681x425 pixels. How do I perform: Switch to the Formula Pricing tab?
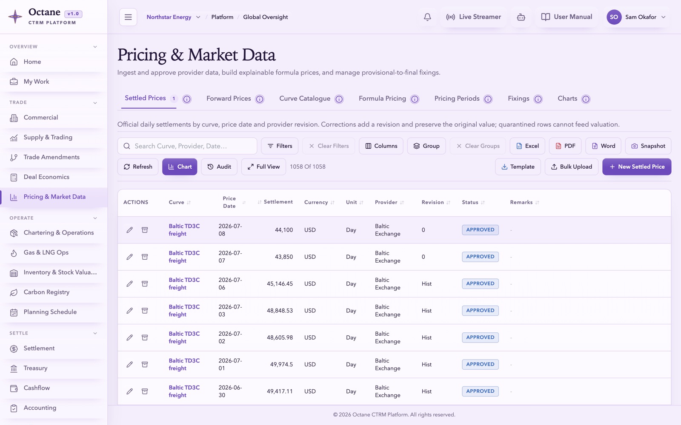(x=382, y=99)
